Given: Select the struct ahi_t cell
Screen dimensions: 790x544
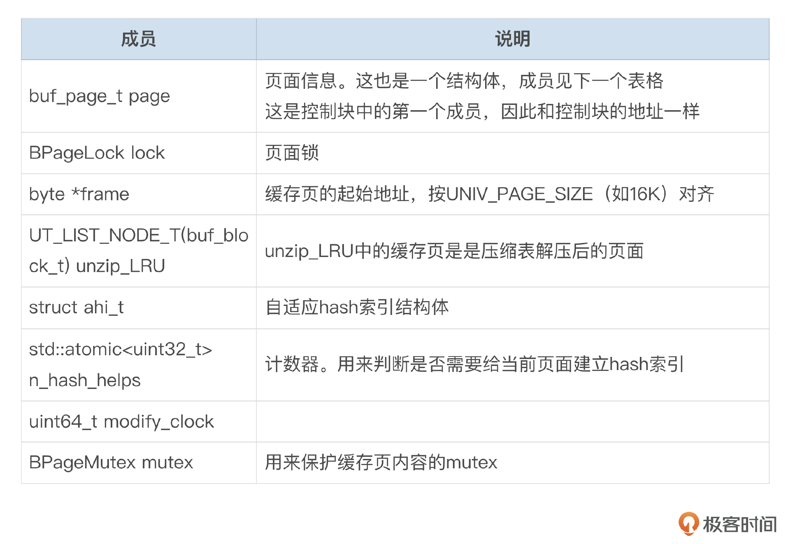Looking at the screenshot, I should (x=77, y=308).
